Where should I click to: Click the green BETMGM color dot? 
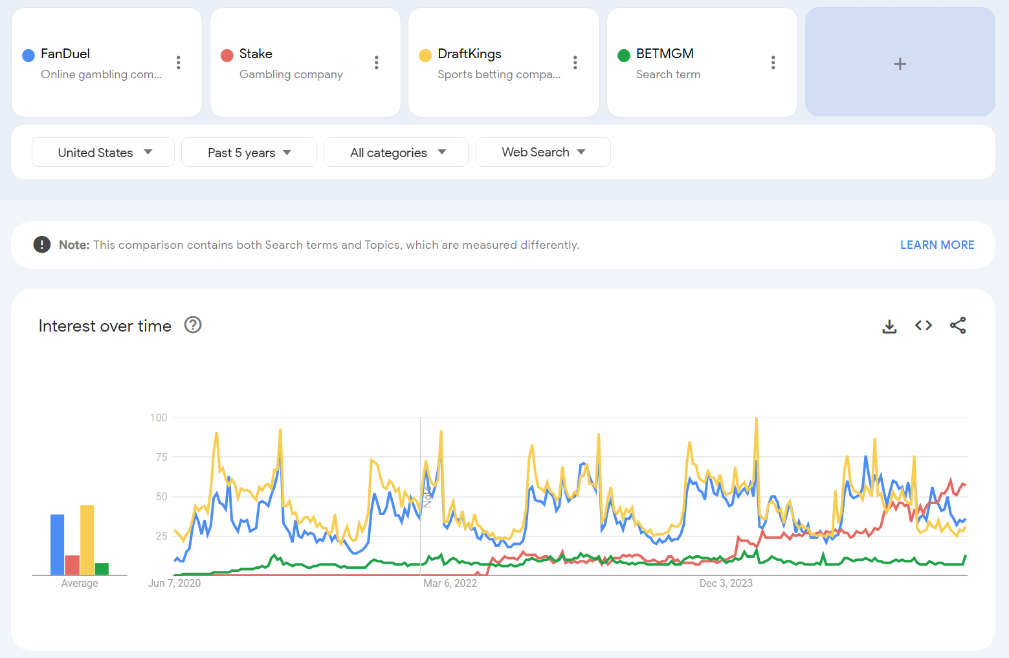(624, 56)
